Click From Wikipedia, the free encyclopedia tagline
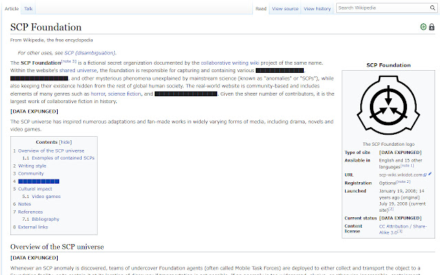Image resolution: width=440 pixels, height=275 pixels. point(52,40)
